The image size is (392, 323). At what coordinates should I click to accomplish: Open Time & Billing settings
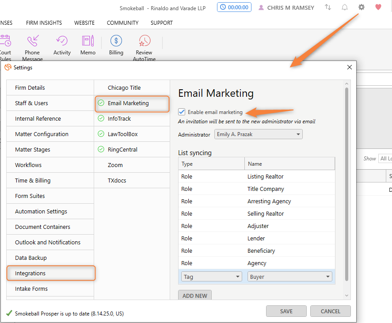(x=50, y=181)
